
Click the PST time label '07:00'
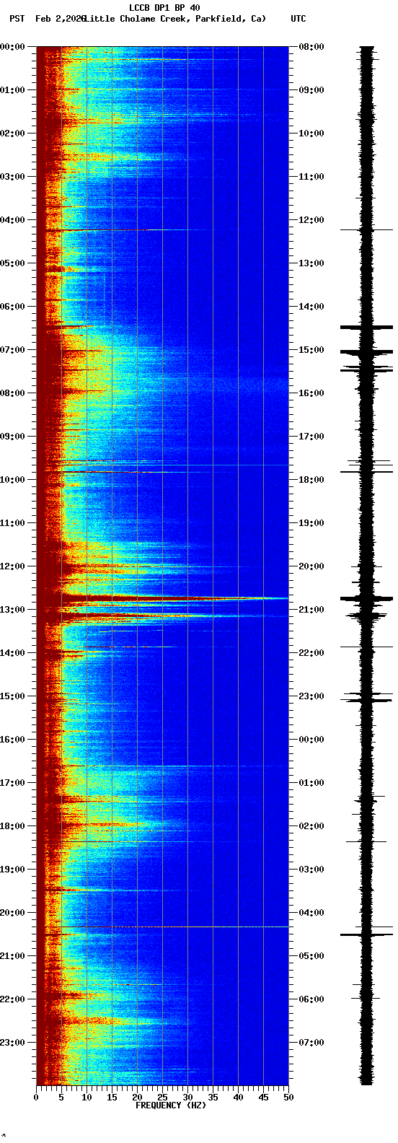(x=12, y=350)
